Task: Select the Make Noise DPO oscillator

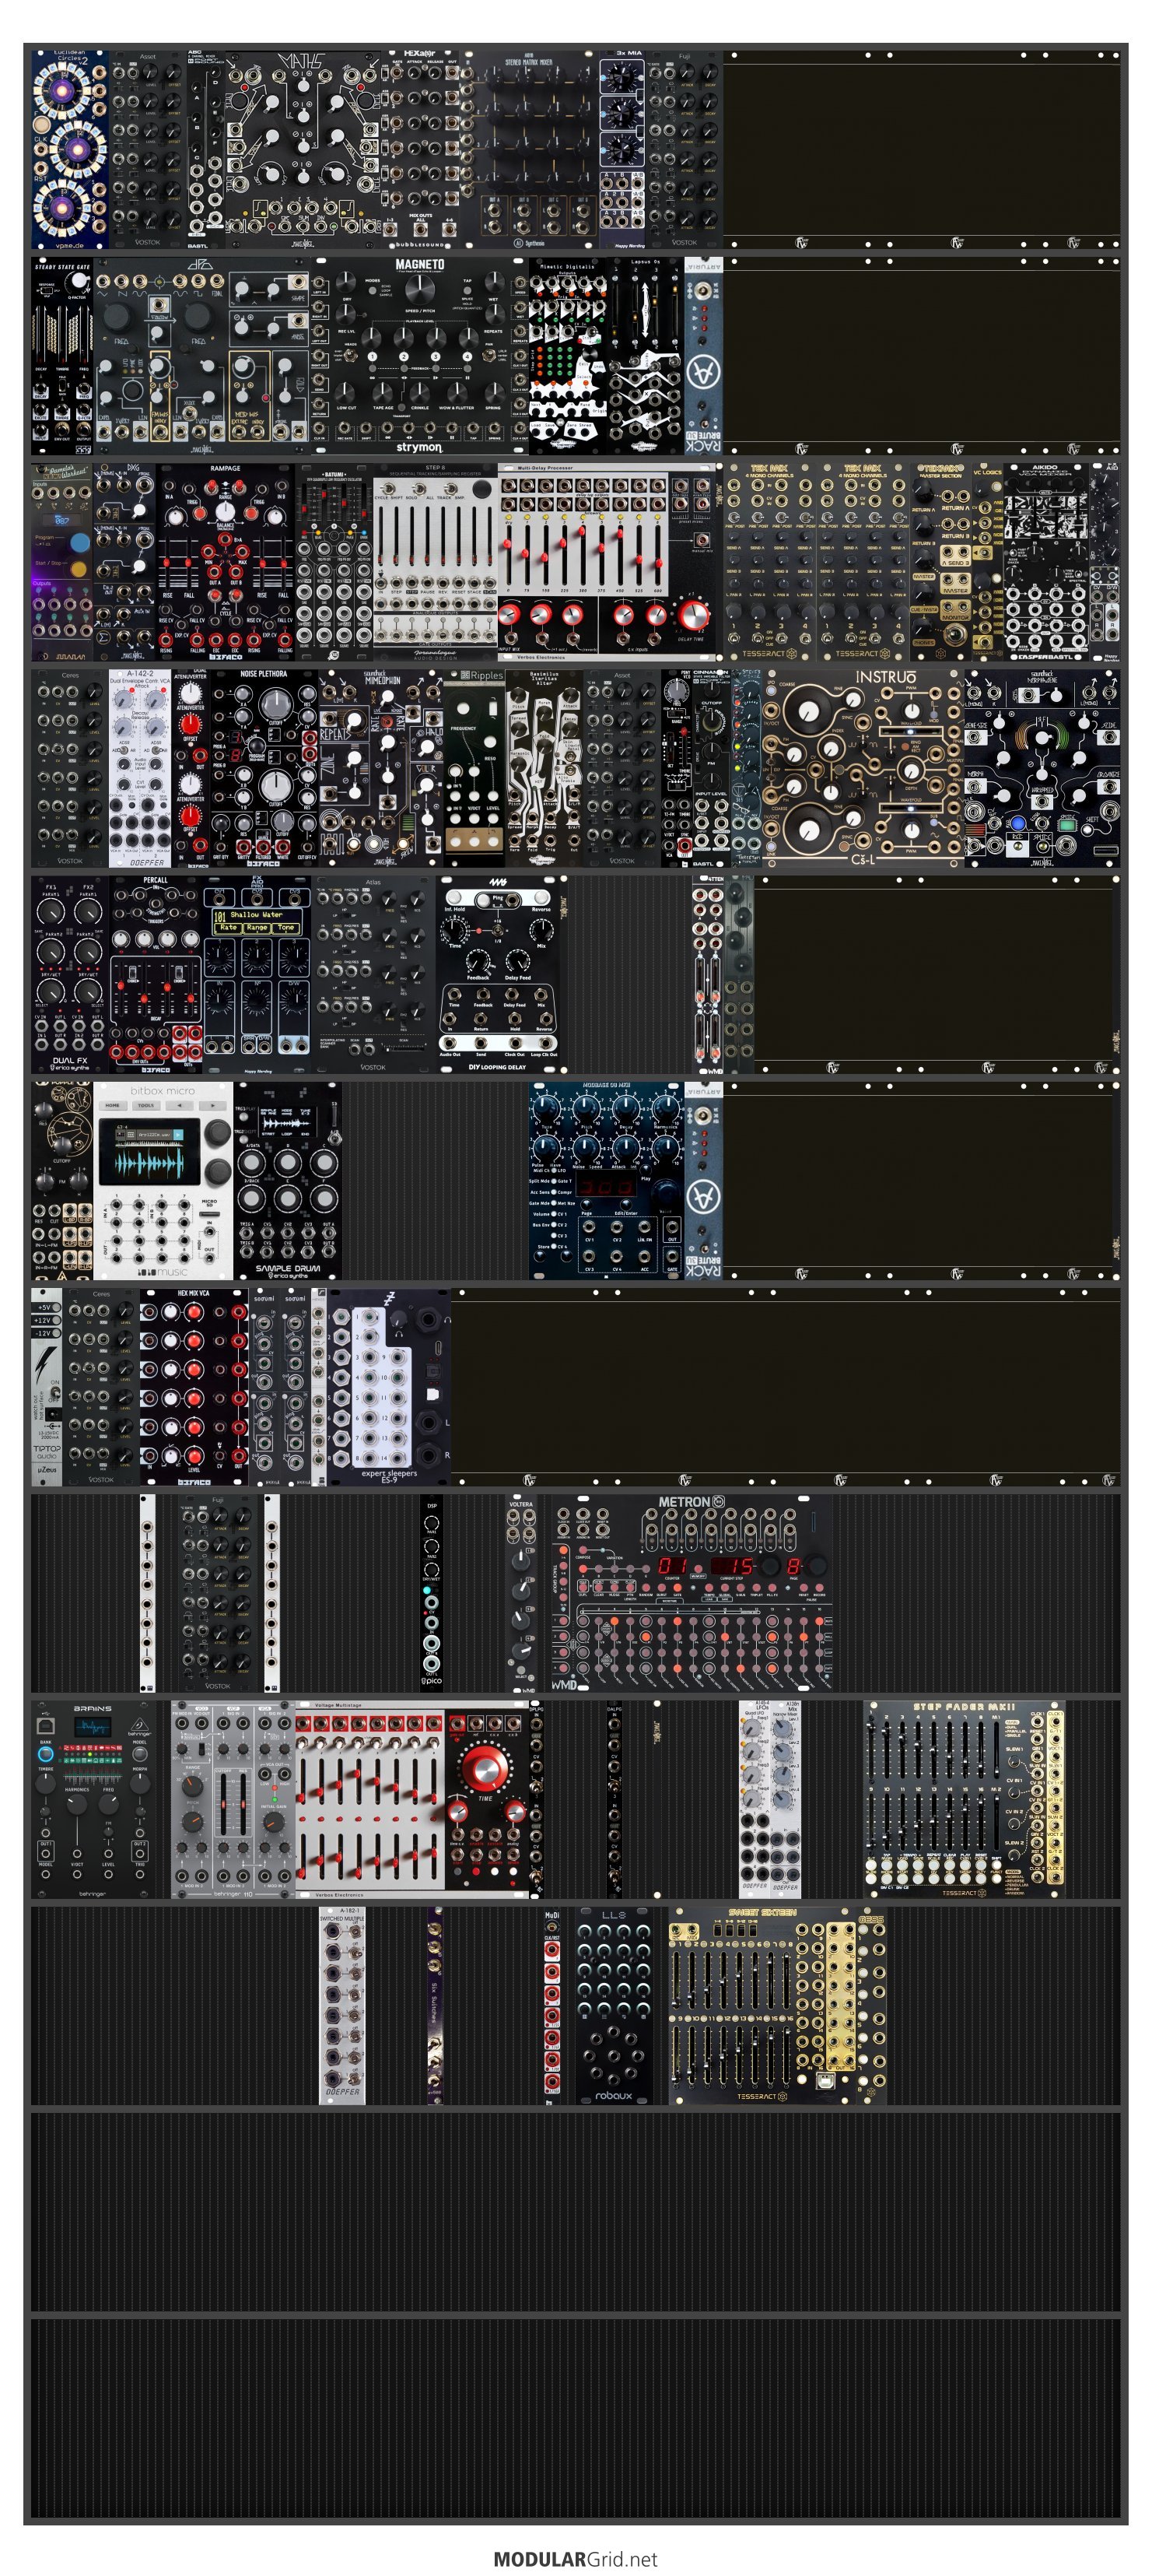Action: (x=201, y=356)
